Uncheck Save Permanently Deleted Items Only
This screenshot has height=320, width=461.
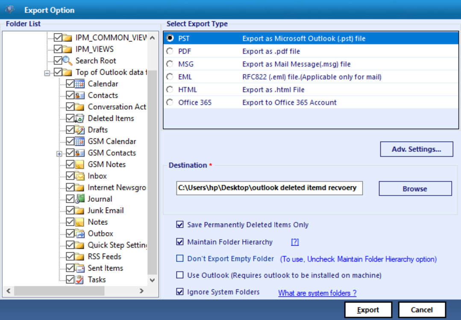click(x=179, y=225)
